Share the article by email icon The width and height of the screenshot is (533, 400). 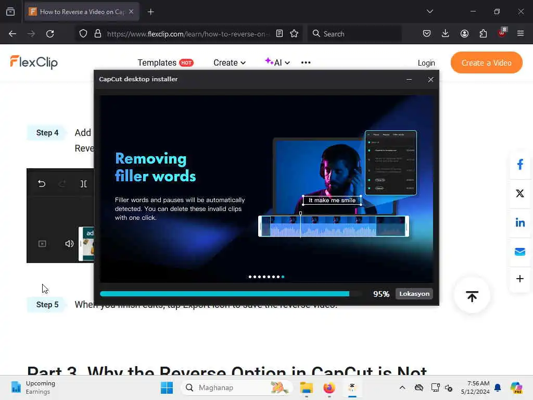pos(520,252)
